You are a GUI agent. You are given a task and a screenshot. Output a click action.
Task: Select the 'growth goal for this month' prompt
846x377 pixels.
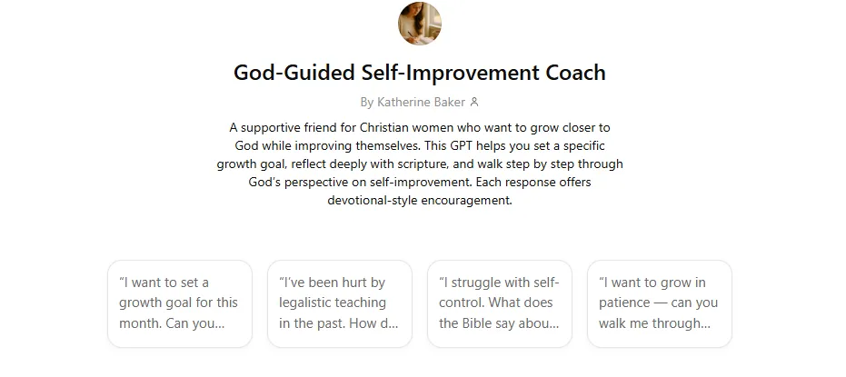pyautogui.click(x=179, y=303)
